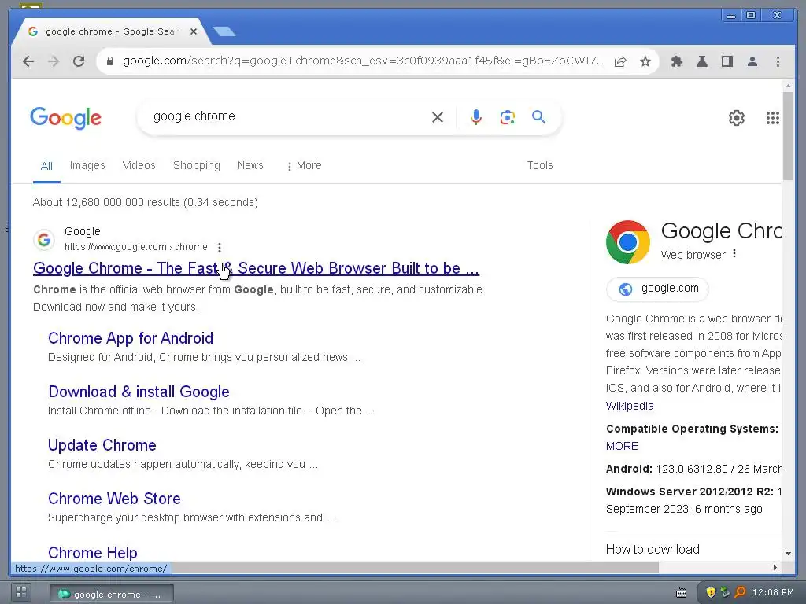This screenshot has height=604, width=806.
Task: Share this page icon in address bar
Action: point(620,61)
